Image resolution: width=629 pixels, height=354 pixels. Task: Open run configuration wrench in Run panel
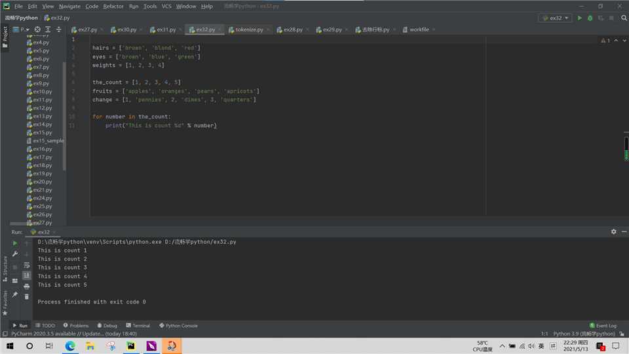coord(15,254)
